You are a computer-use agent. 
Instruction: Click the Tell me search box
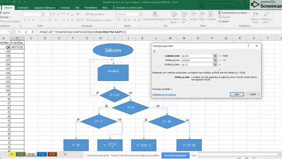tap(128, 8)
